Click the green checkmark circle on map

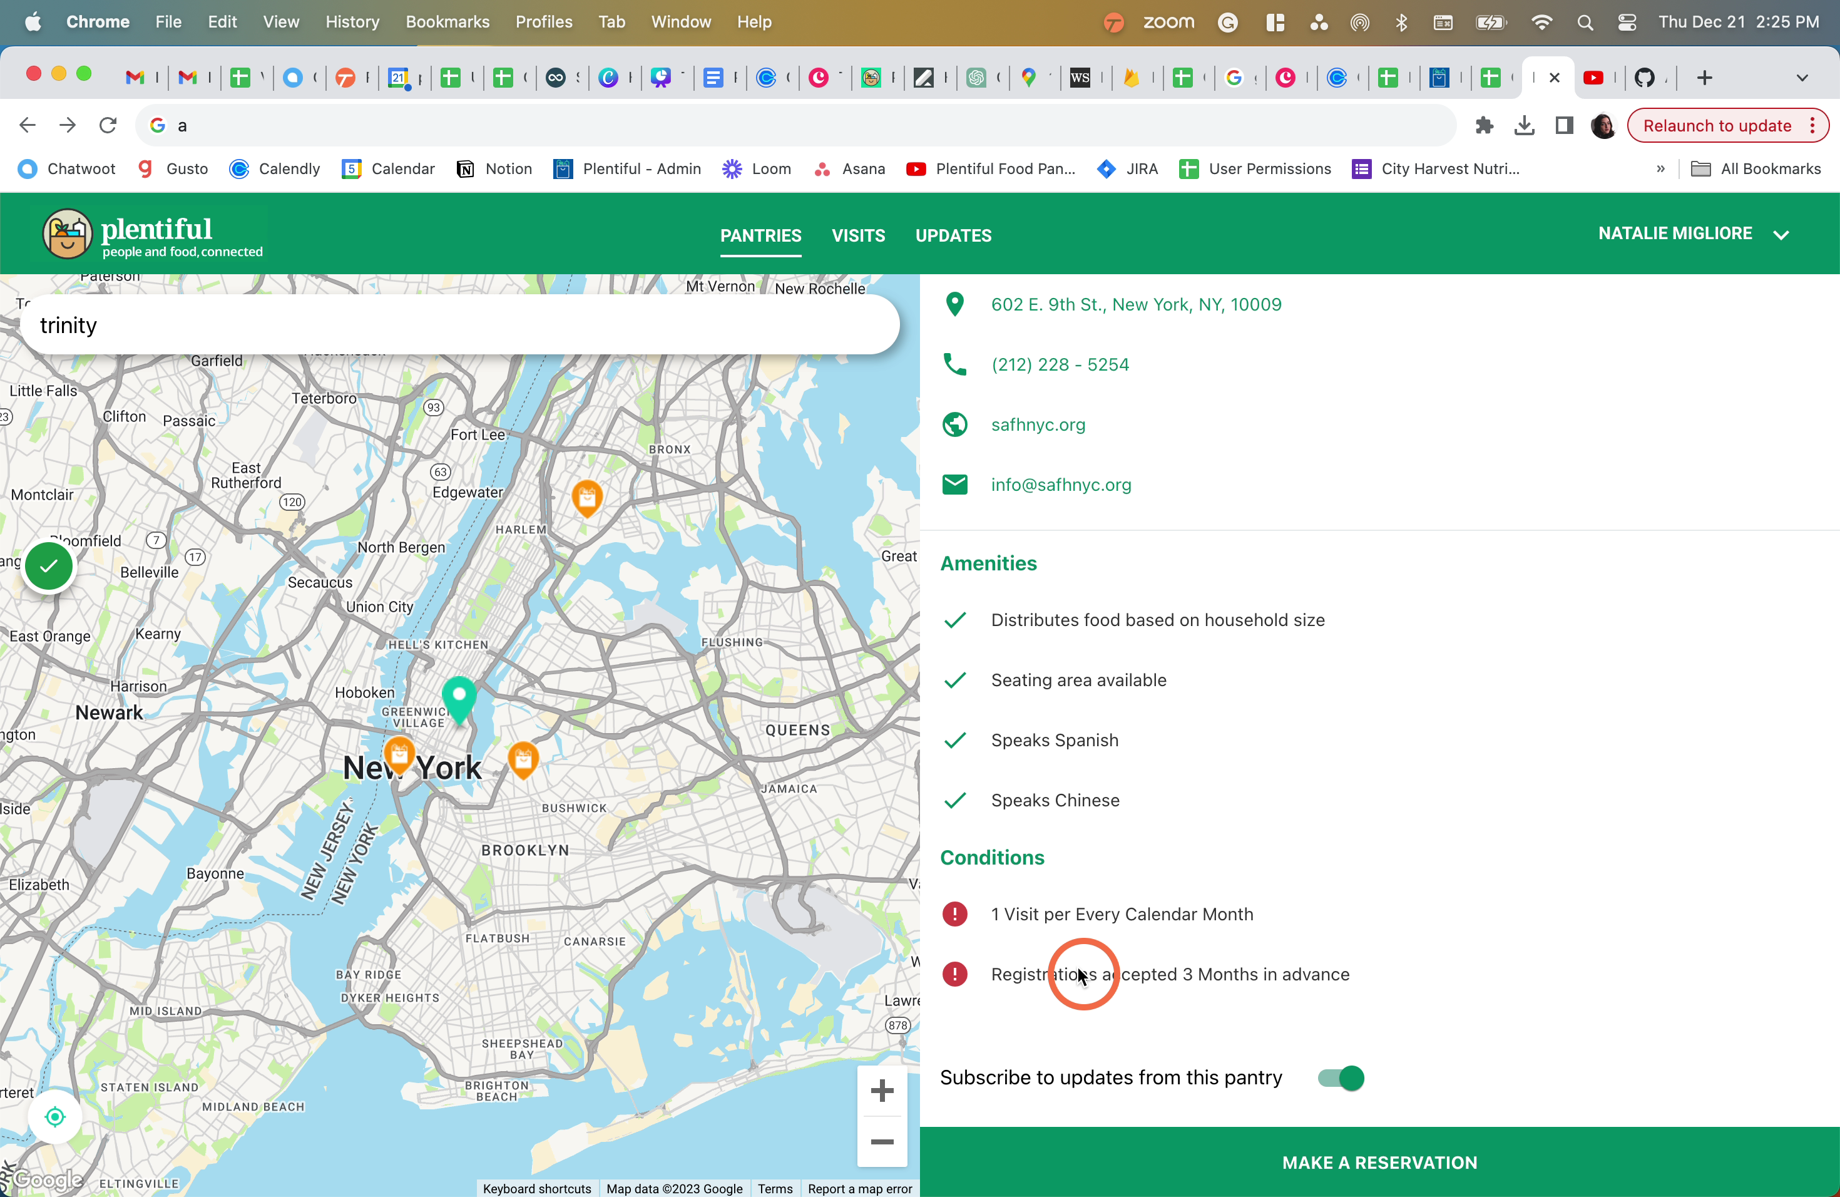click(49, 566)
